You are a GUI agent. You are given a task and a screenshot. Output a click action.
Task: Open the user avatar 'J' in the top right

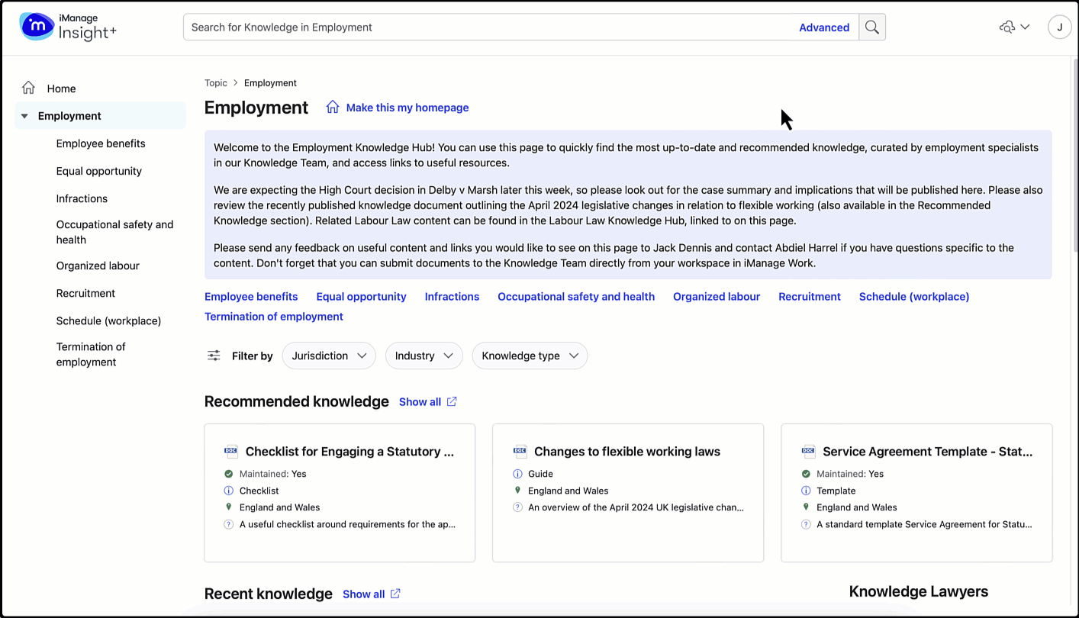1059,26
